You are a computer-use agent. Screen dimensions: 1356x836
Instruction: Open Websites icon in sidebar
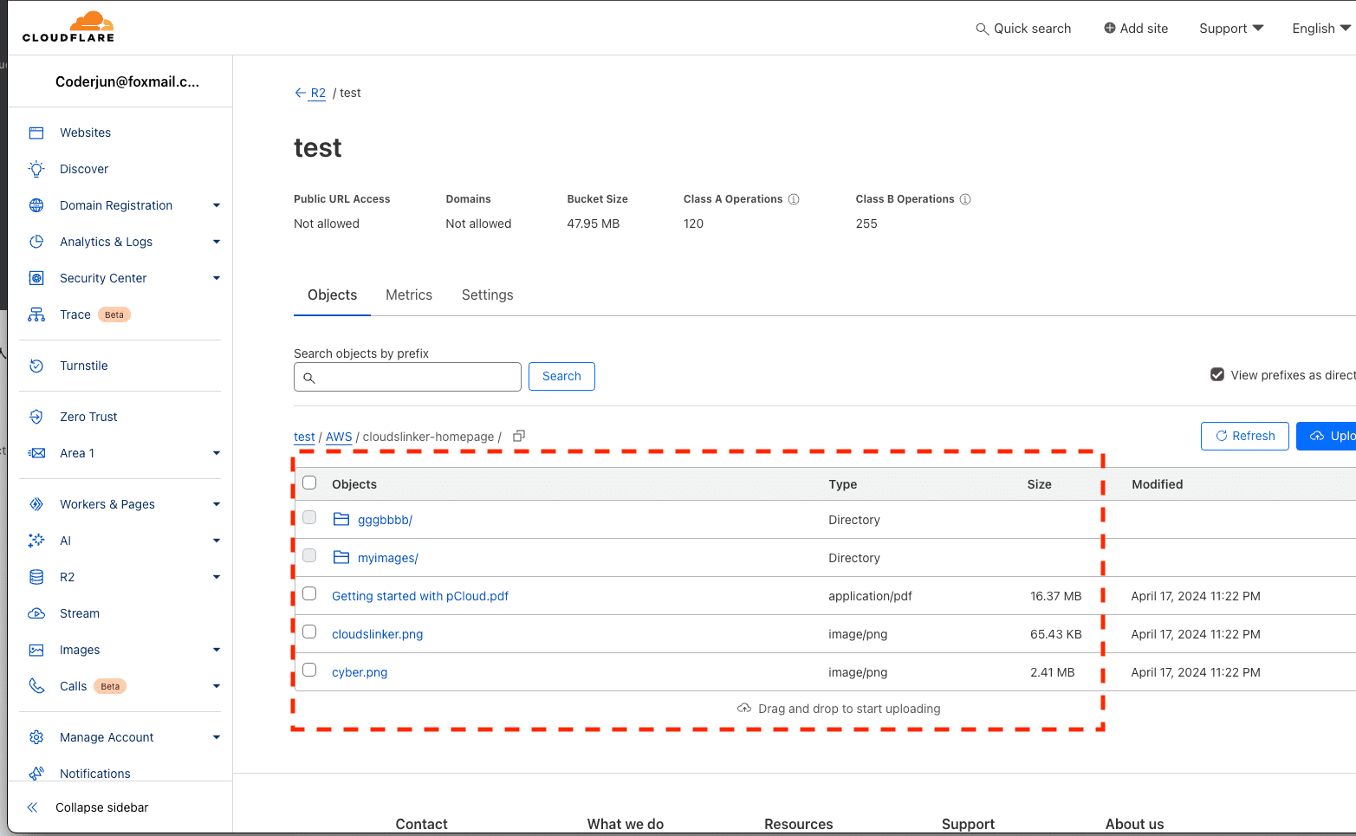pyautogui.click(x=36, y=133)
